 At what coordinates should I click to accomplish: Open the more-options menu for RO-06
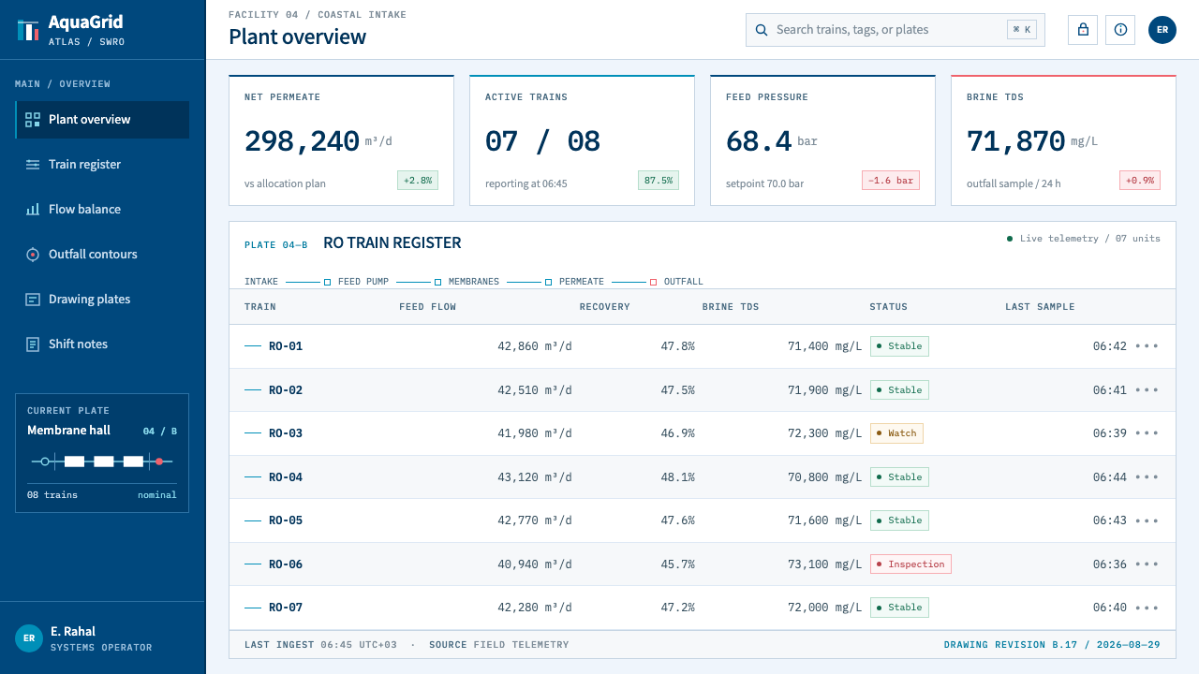[x=1147, y=564]
